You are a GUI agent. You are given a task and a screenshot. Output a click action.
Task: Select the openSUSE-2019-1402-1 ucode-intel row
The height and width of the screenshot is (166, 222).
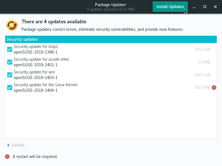point(111,62)
